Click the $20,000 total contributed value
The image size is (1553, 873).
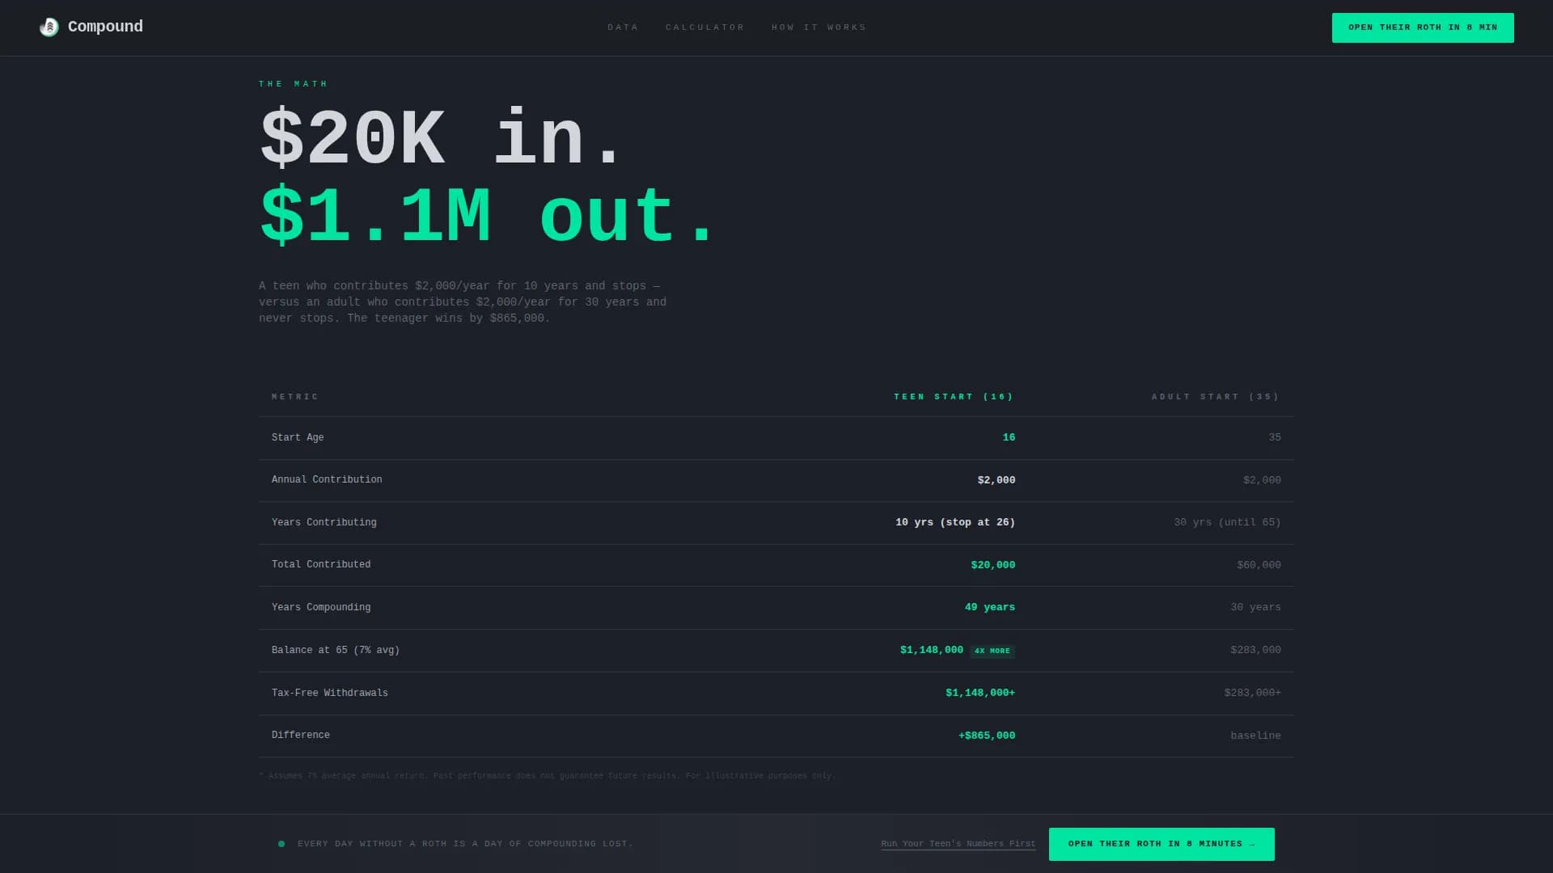[x=993, y=565]
